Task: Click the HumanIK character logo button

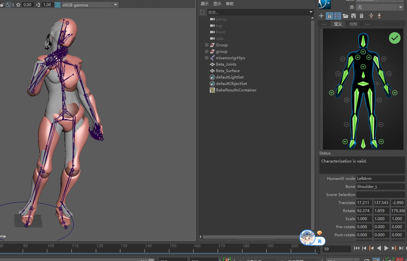Action: tap(324, 4)
